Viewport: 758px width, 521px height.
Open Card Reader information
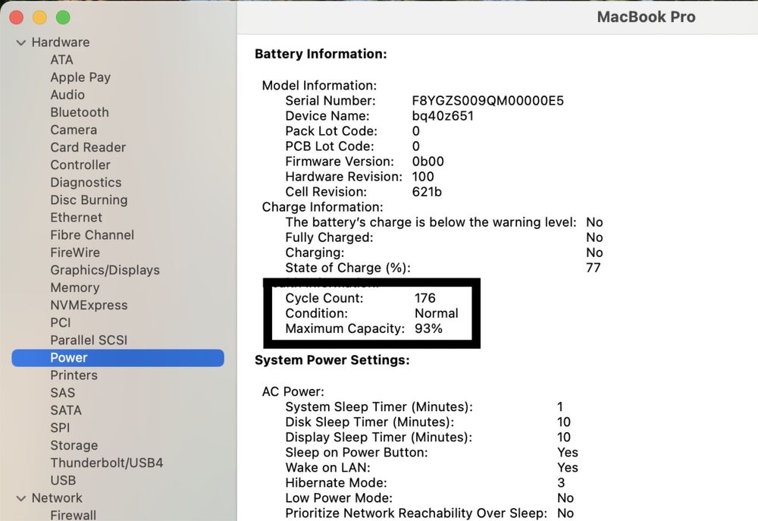click(88, 148)
